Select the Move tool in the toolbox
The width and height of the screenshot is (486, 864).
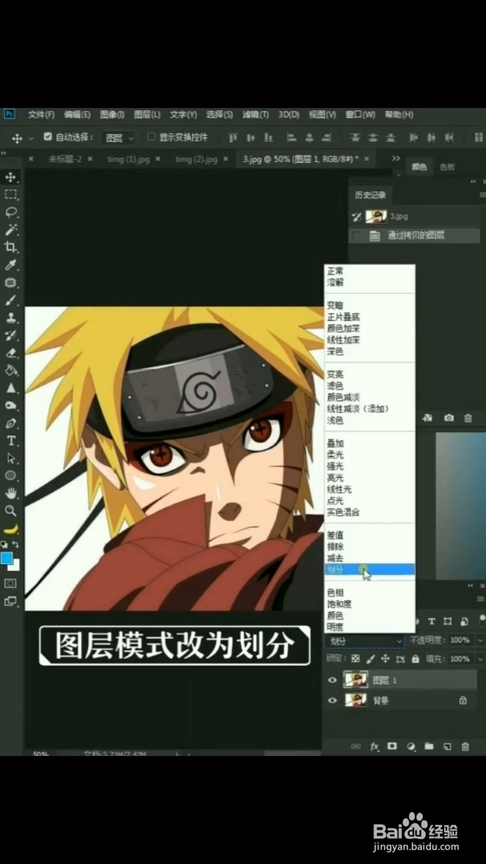pos(11,177)
